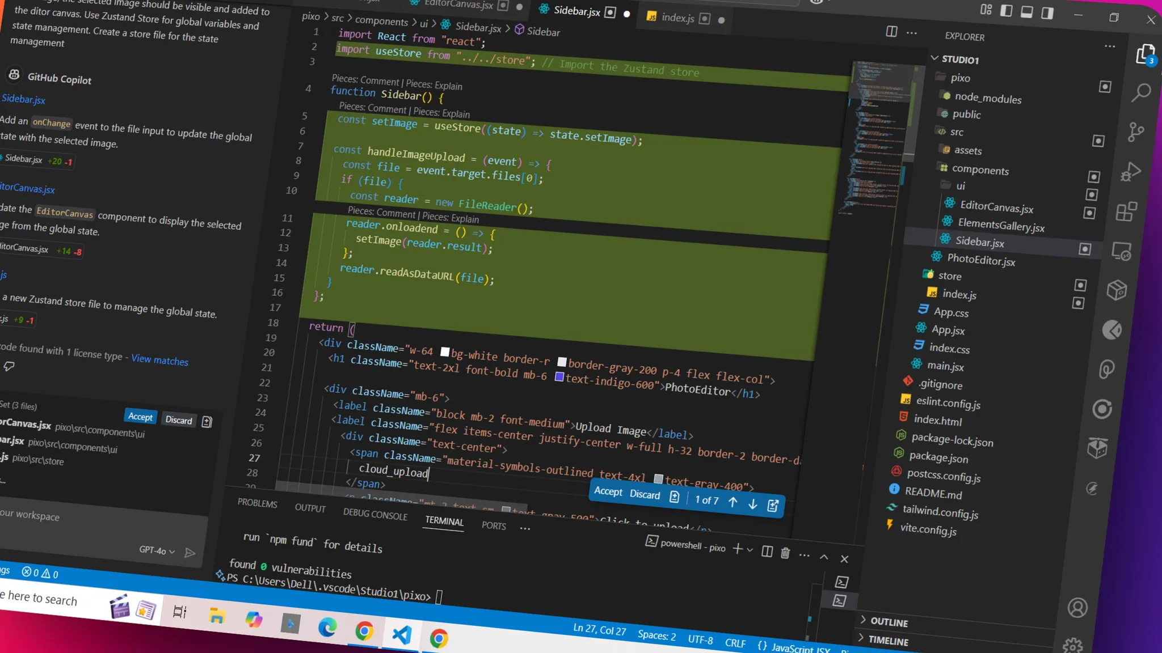Toggle maximized panel size with the caret icon
This screenshot has height=653, width=1162.
click(824, 557)
